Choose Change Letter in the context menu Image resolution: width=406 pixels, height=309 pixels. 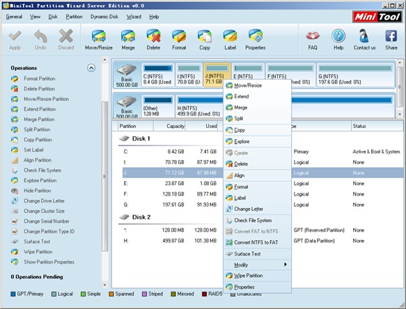coord(257,209)
